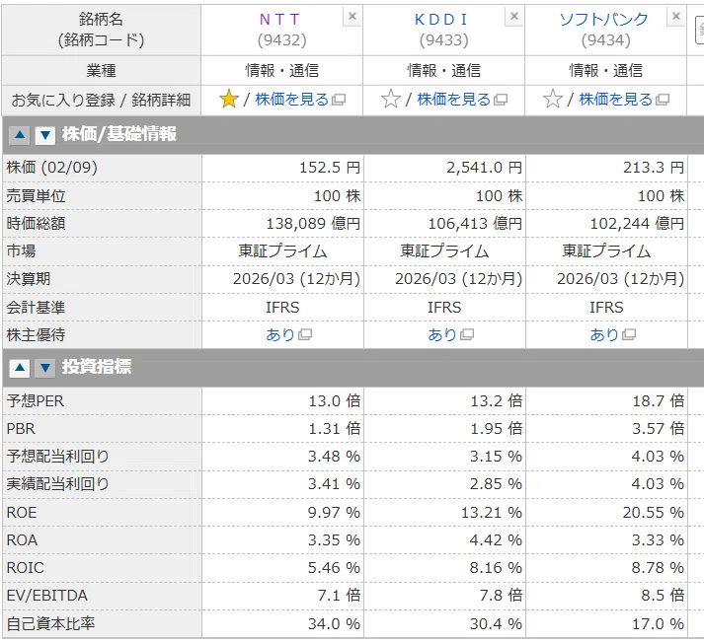Move 投資指標 section up with up arrow
704x642 pixels.
coord(20,368)
